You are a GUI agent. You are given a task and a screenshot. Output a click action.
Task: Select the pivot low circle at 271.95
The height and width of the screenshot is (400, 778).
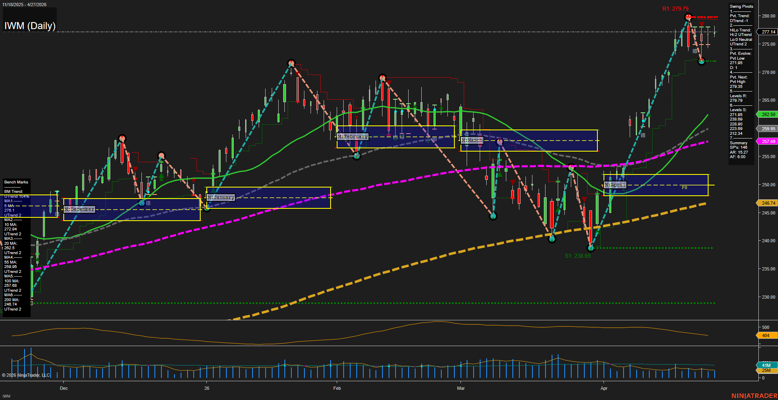(x=701, y=61)
